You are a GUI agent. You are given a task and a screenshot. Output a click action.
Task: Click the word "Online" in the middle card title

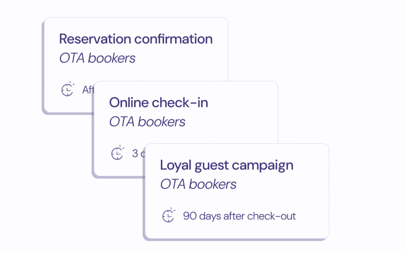click(129, 103)
